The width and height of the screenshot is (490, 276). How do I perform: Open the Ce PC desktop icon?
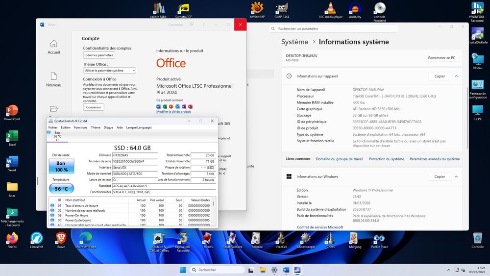[x=477, y=113]
